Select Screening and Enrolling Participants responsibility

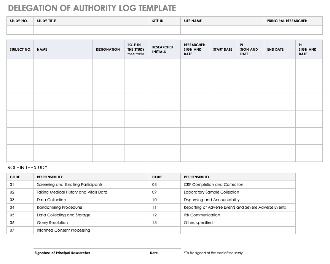(70, 185)
